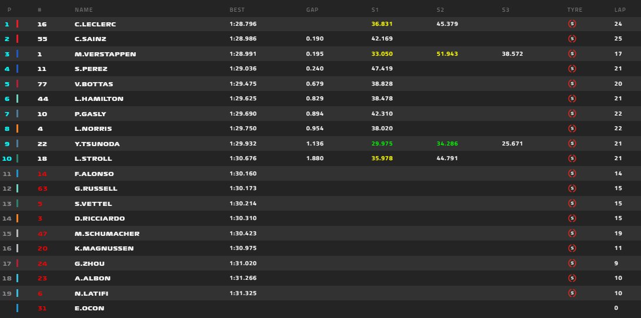Select driver name M.VERSTAPPEN
The width and height of the screenshot is (641, 318).
click(x=105, y=54)
